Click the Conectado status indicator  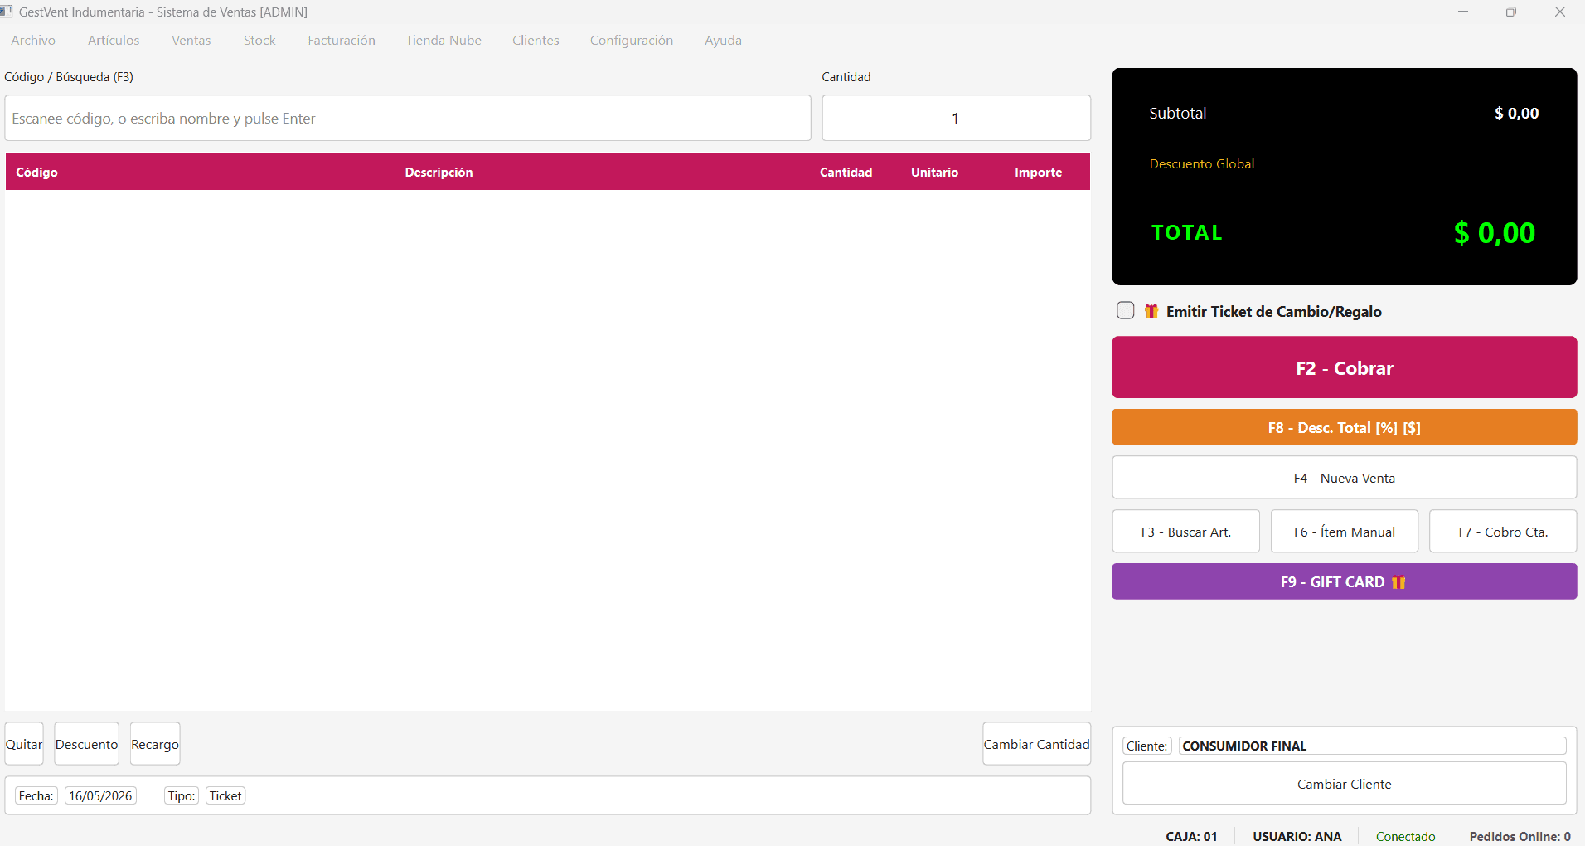[1406, 836]
